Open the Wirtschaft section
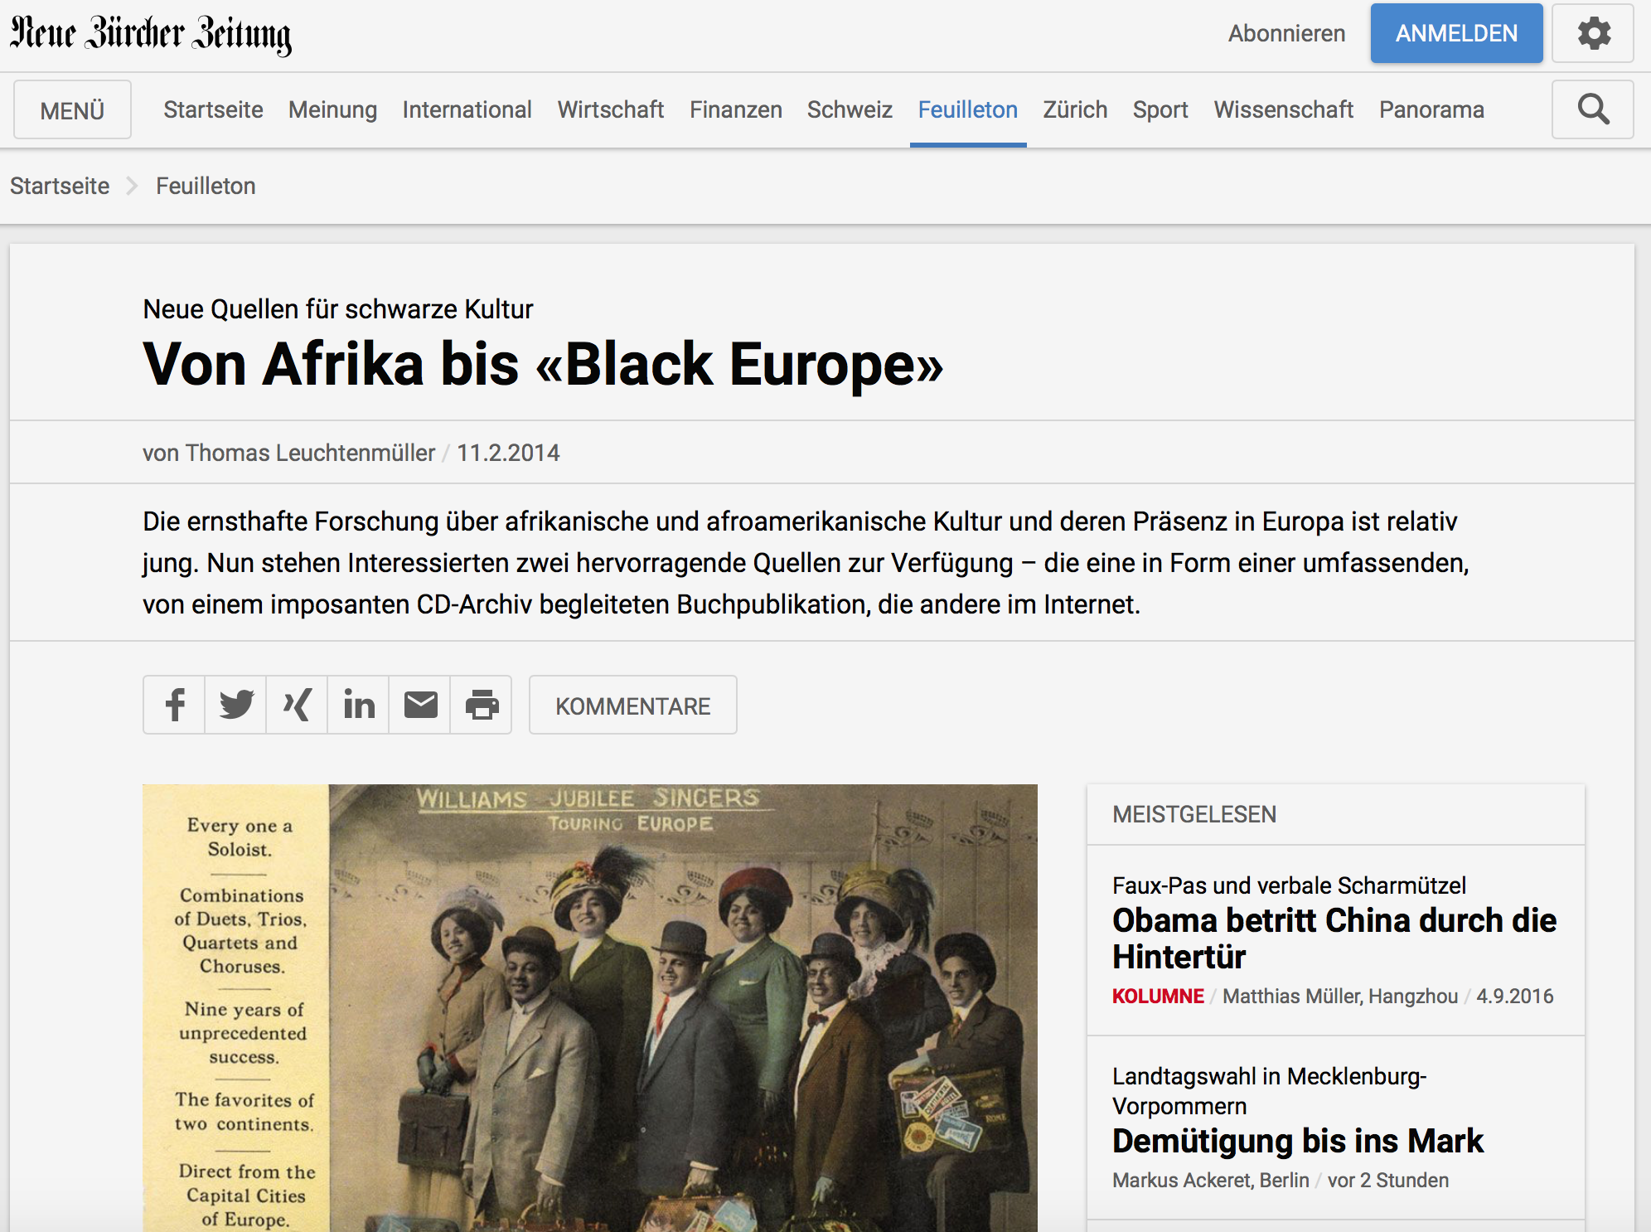This screenshot has height=1232, width=1651. 611,109
